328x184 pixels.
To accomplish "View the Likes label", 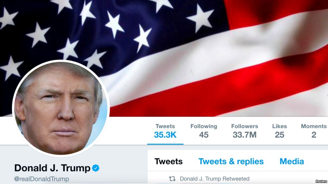I will [x=280, y=126].
